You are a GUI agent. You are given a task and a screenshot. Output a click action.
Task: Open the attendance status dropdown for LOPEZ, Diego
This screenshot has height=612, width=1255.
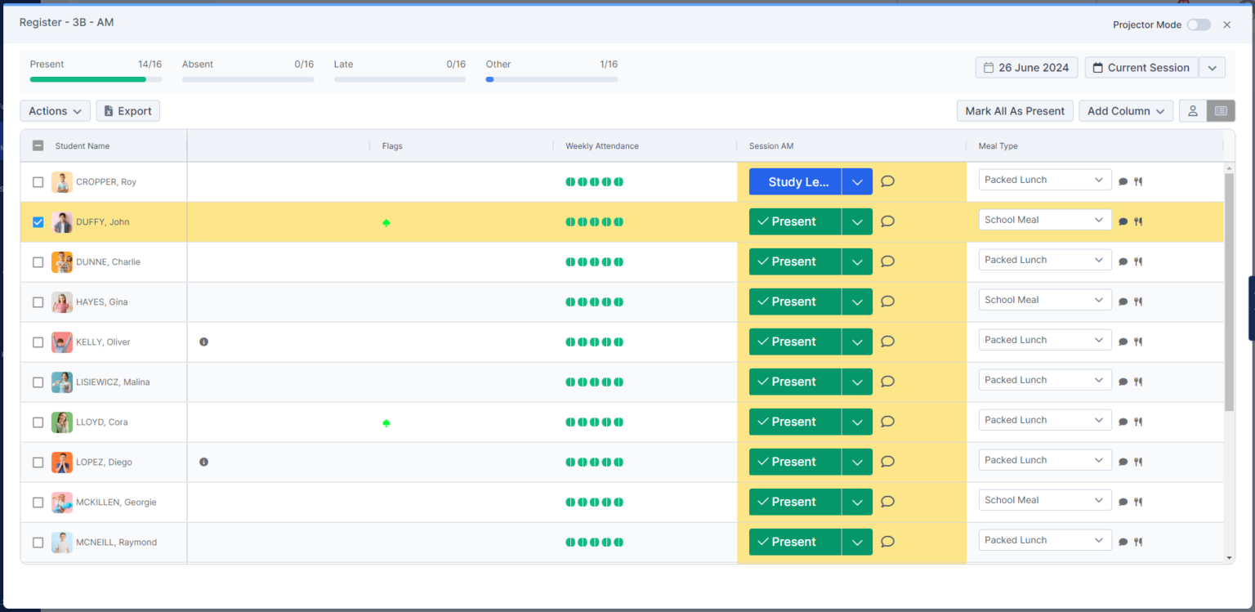[857, 462]
